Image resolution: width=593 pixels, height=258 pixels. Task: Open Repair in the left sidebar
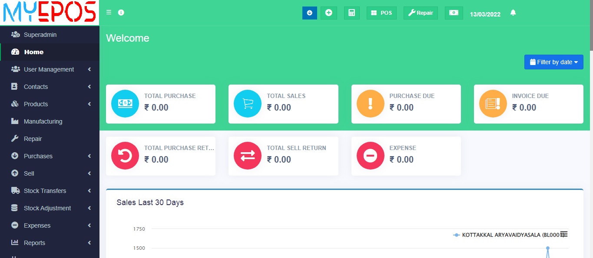(50, 139)
